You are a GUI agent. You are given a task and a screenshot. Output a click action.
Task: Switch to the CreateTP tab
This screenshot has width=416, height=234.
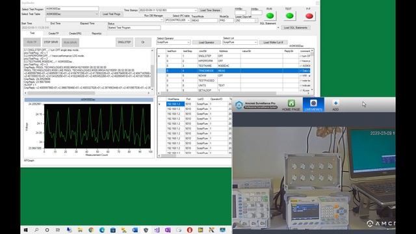[x=53, y=33]
